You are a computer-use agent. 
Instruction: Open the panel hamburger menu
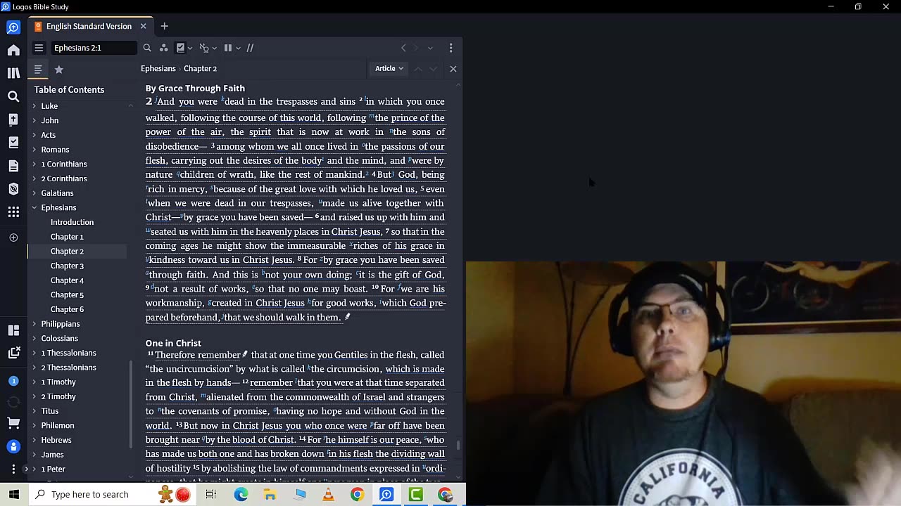(x=39, y=48)
